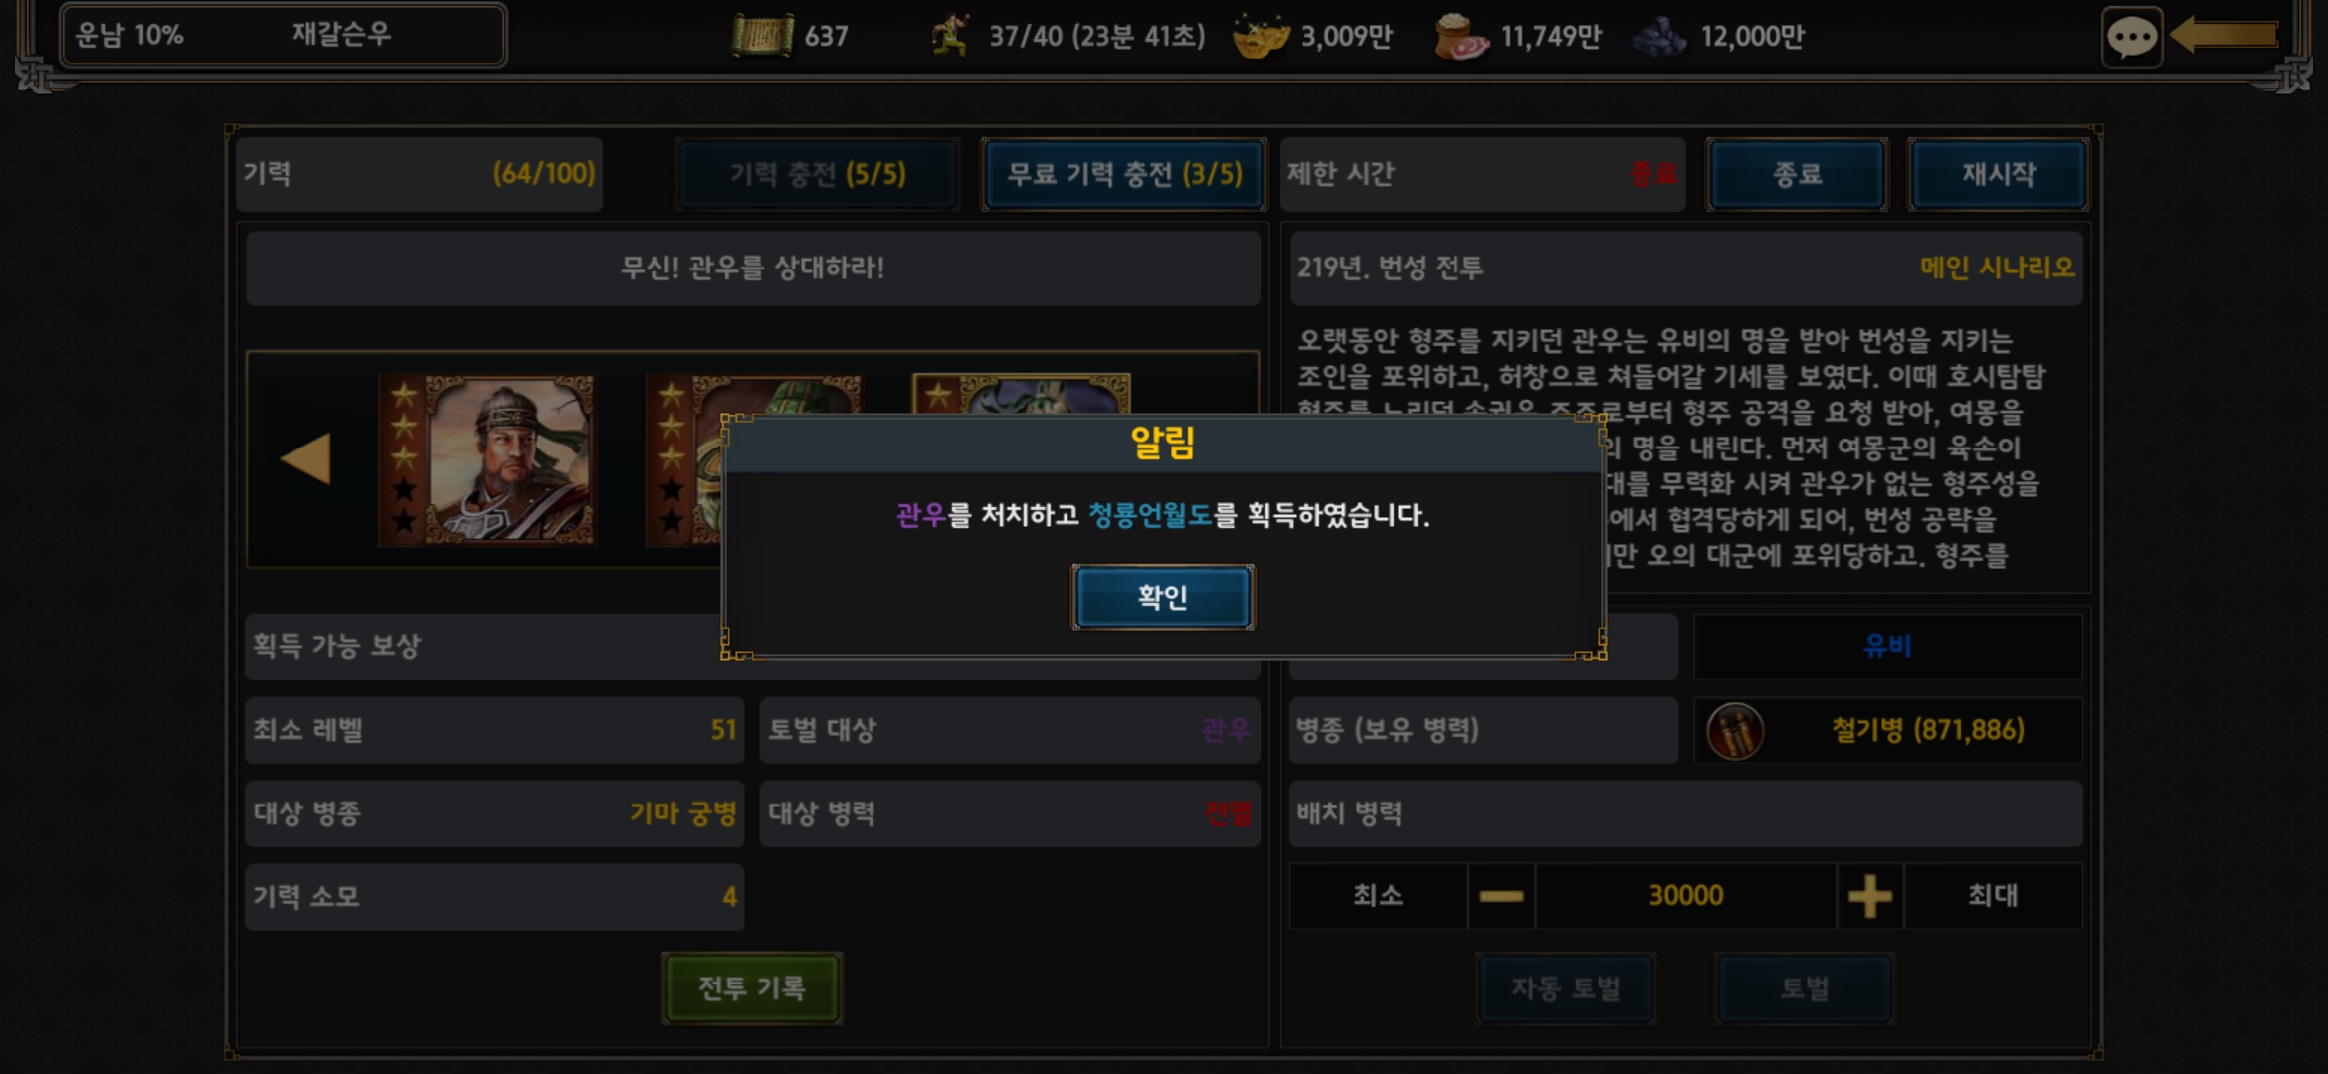Click the 종료 button

point(1797,174)
